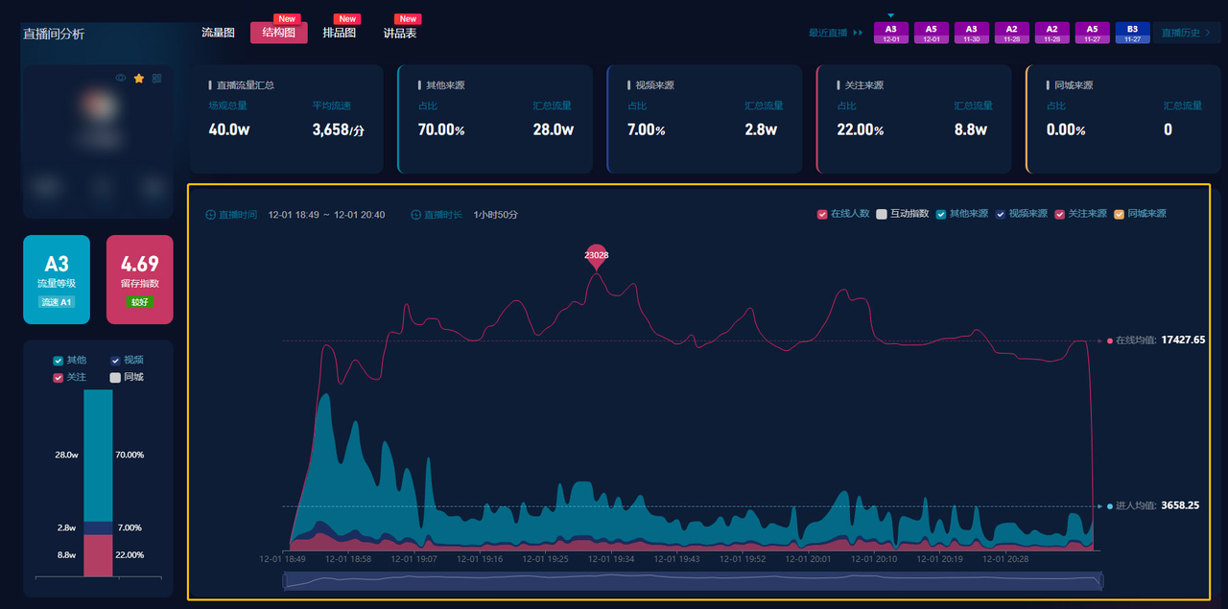
Task: Click the 其他来源 card title
Action: 445,85
